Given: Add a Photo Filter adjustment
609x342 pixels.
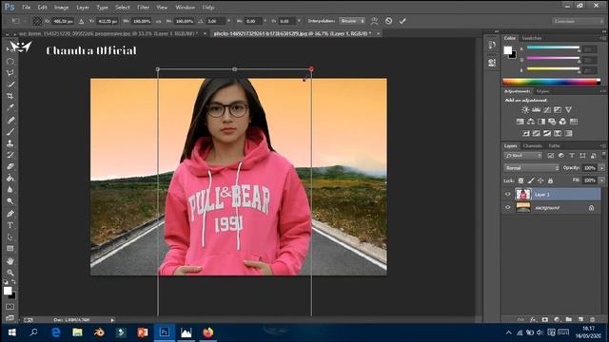Looking at the screenshot, I should tap(552, 122).
